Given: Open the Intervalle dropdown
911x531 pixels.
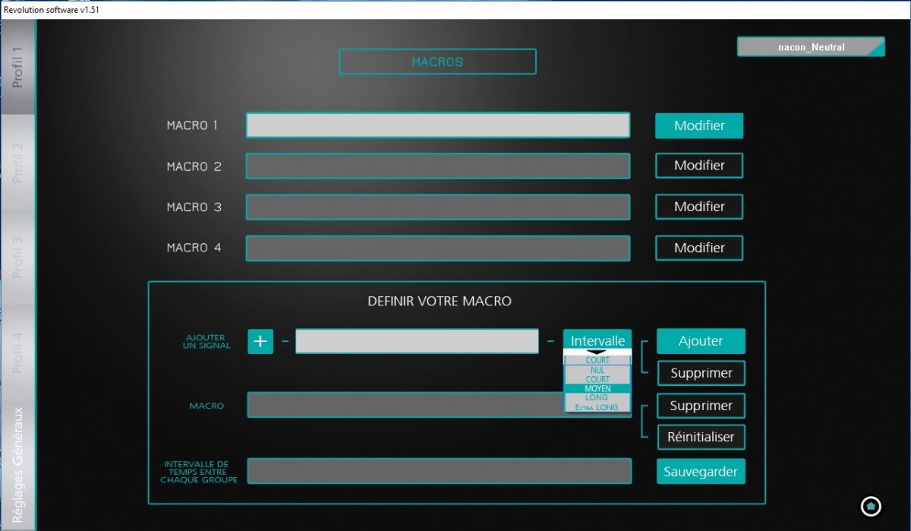Looking at the screenshot, I should pos(597,341).
